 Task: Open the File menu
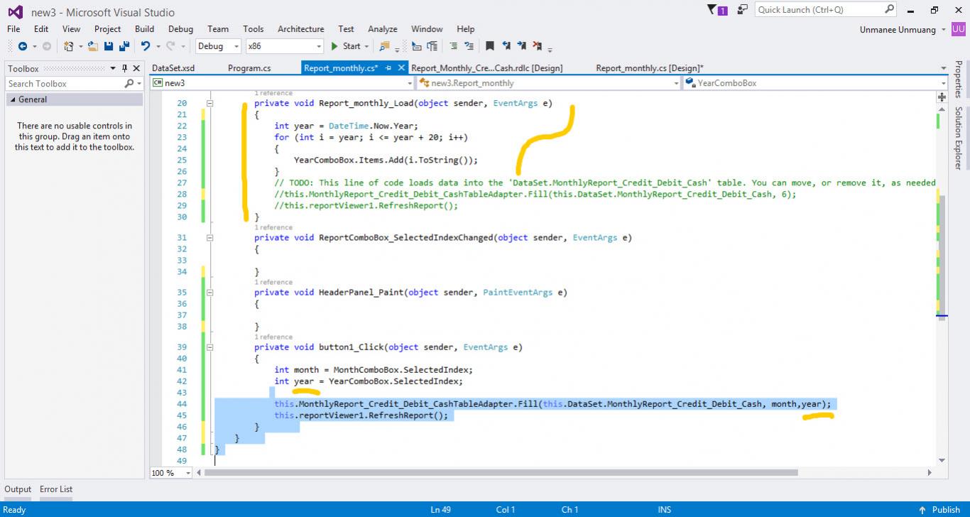(13, 29)
